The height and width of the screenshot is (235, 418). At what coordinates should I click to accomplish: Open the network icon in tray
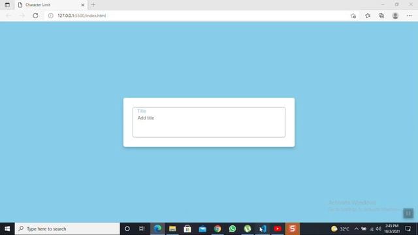coord(372,228)
